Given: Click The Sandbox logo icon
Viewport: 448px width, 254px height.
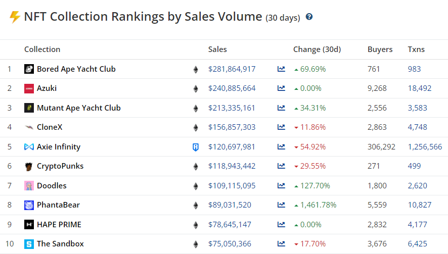Looking at the screenshot, I should [29, 244].
